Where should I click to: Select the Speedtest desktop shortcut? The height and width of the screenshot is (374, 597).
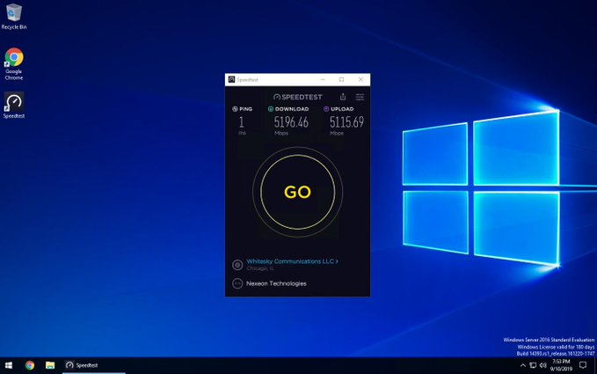point(14,106)
